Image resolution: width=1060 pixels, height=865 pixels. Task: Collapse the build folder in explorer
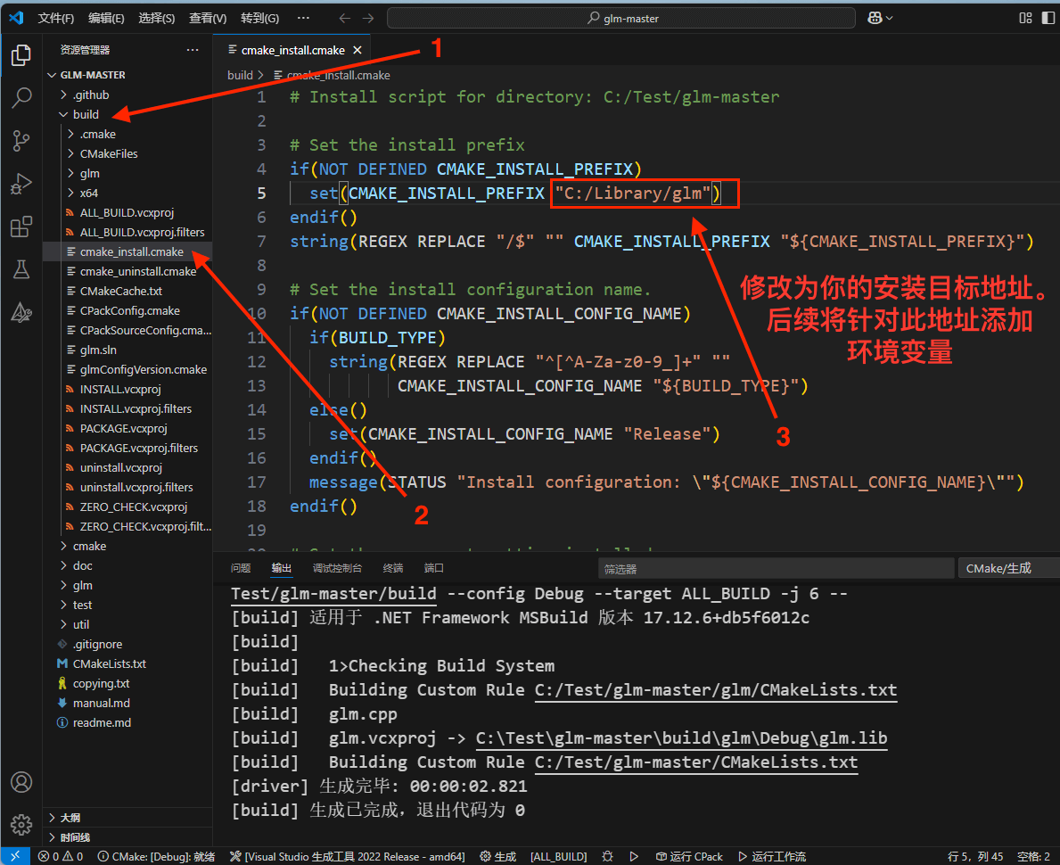coord(86,114)
